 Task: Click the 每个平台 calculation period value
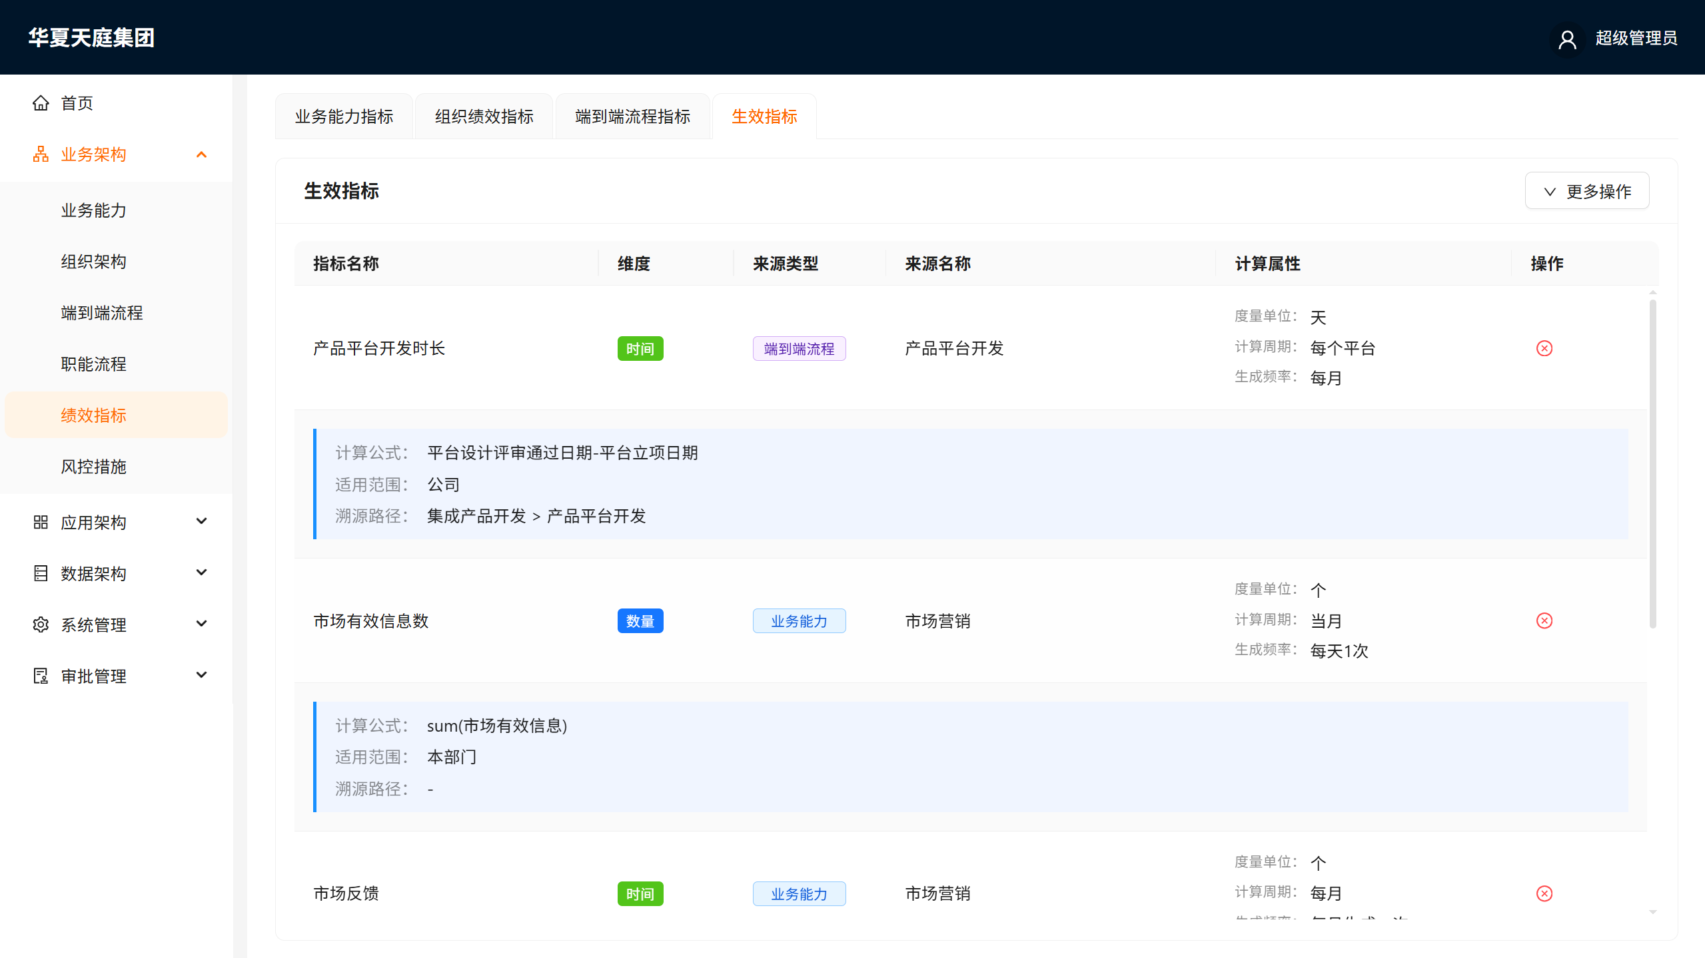[x=1343, y=348]
